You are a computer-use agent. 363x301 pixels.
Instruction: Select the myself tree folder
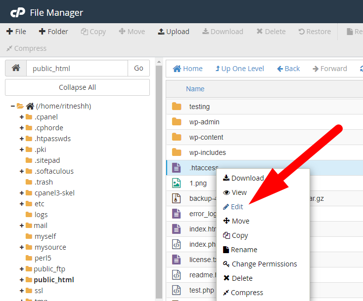pos(41,236)
